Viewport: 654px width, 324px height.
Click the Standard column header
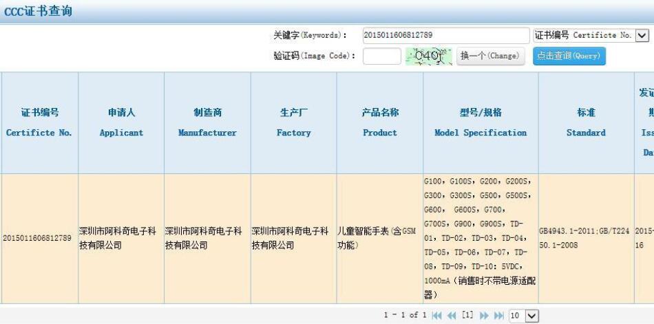click(586, 122)
